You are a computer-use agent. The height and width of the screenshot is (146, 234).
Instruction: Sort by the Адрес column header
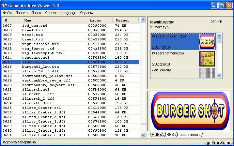[x=100, y=21]
